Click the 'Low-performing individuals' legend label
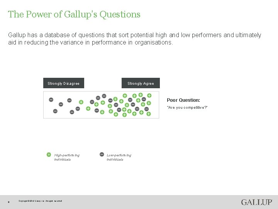This screenshot has height=209, width=278. (x=119, y=157)
